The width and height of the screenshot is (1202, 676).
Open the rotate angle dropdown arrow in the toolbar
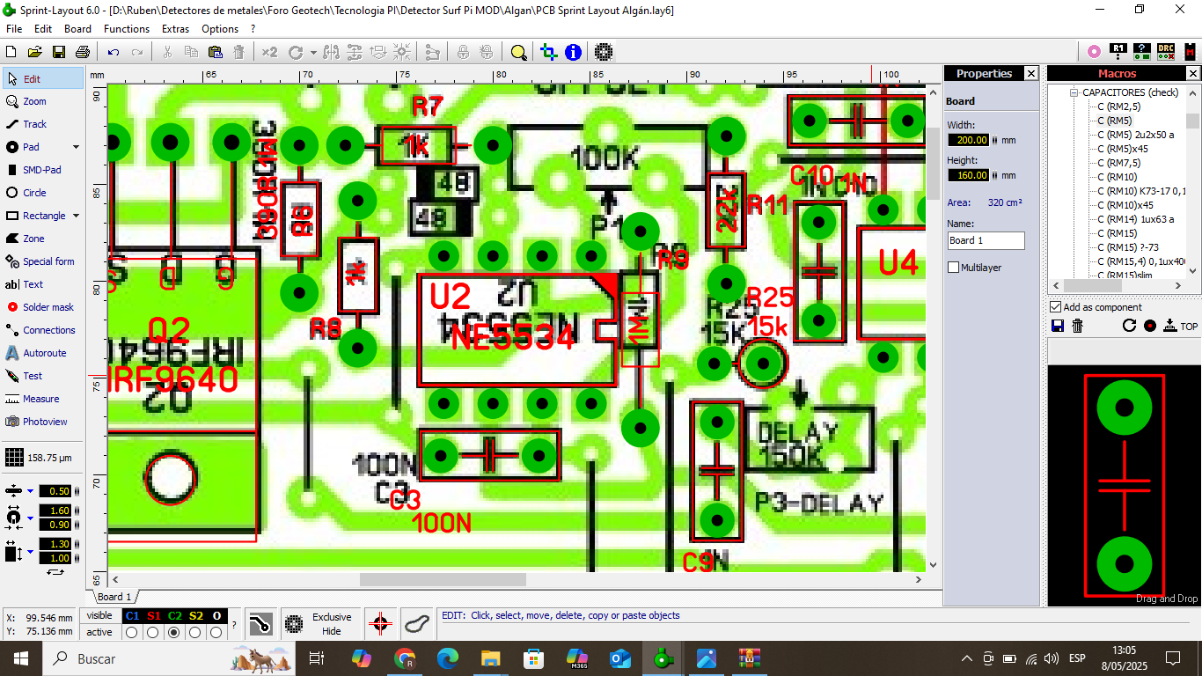point(313,52)
